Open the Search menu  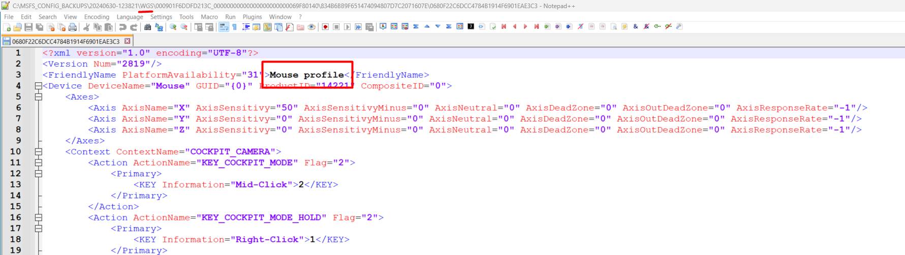coord(47,17)
